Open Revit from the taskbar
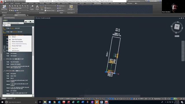Screen dimensions: 185x104 [101, 102]
